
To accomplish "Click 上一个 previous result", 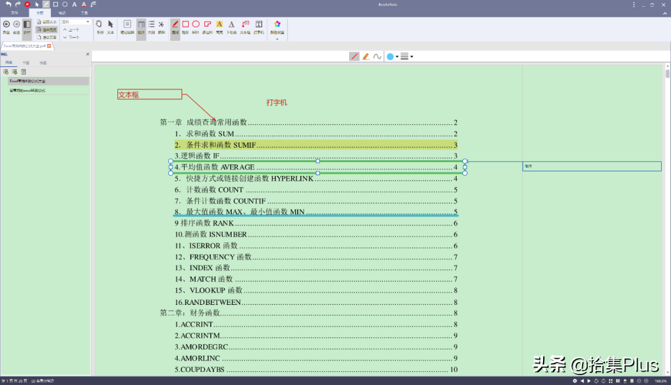I will tap(71, 30).
